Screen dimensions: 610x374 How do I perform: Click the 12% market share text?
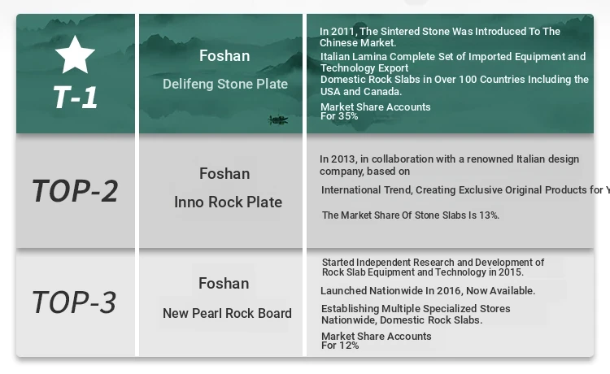point(376,341)
